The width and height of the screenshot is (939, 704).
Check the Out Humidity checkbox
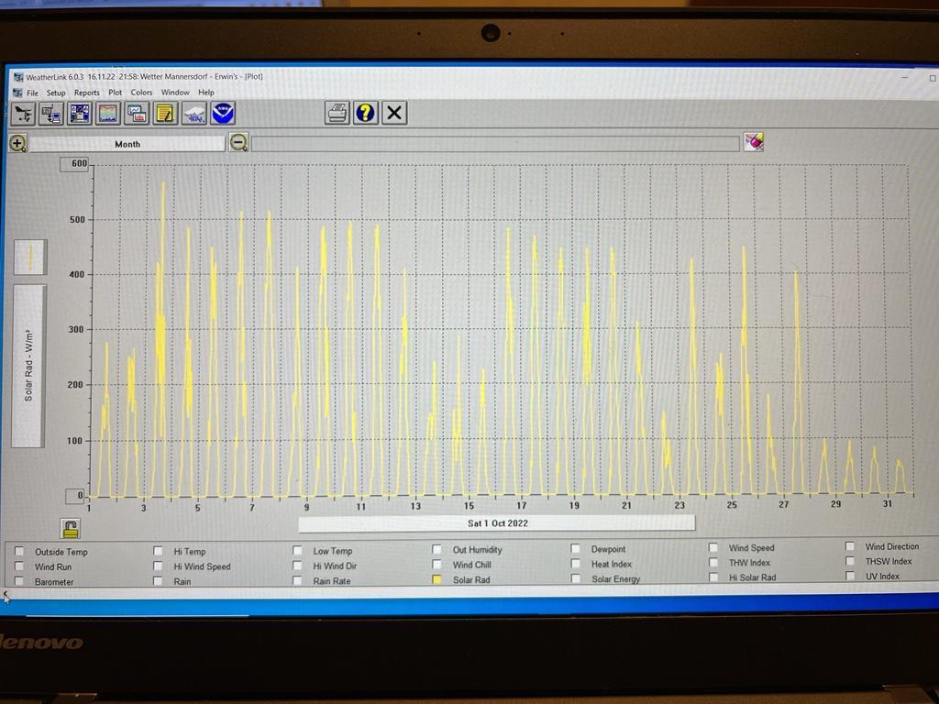[437, 549]
